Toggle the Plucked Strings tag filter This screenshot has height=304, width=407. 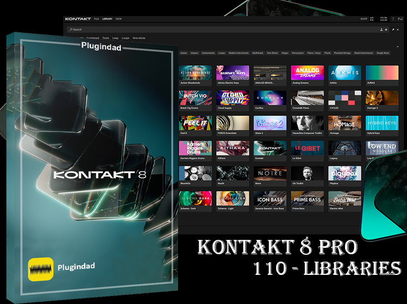tap(342, 53)
